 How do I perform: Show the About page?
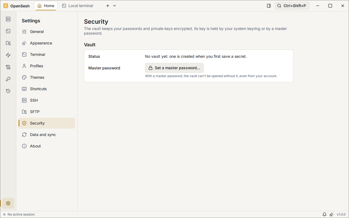tap(47, 146)
